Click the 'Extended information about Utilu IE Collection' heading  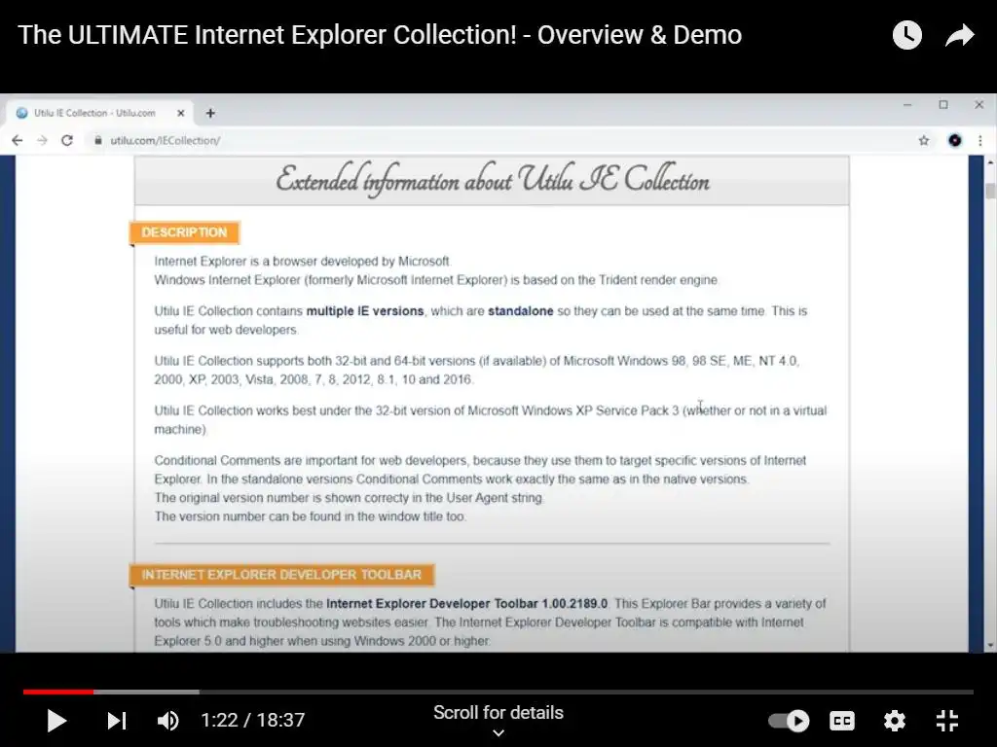tap(493, 180)
